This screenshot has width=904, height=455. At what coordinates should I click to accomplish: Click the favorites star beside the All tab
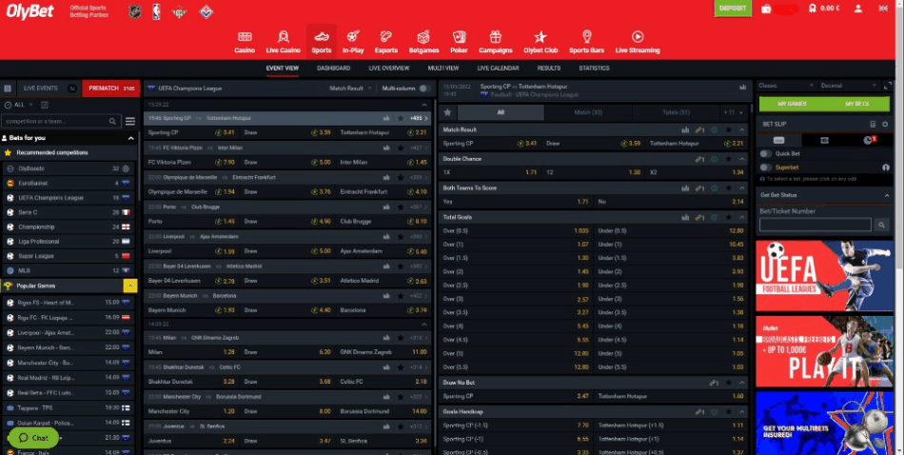[x=447, y=112]
